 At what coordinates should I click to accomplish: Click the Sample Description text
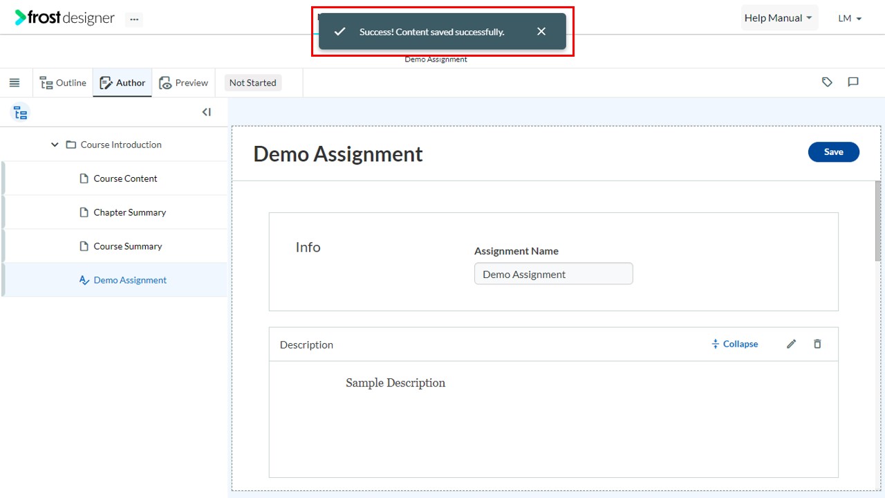[x=395, y=382]
